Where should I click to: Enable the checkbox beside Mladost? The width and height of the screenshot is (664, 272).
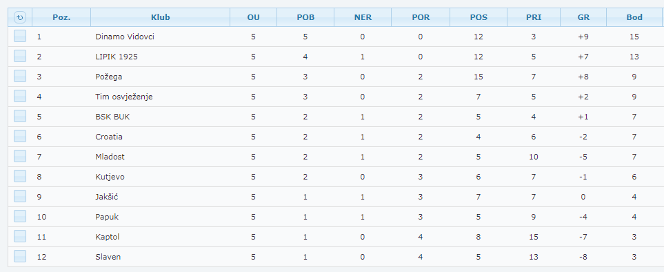point(20,156)
